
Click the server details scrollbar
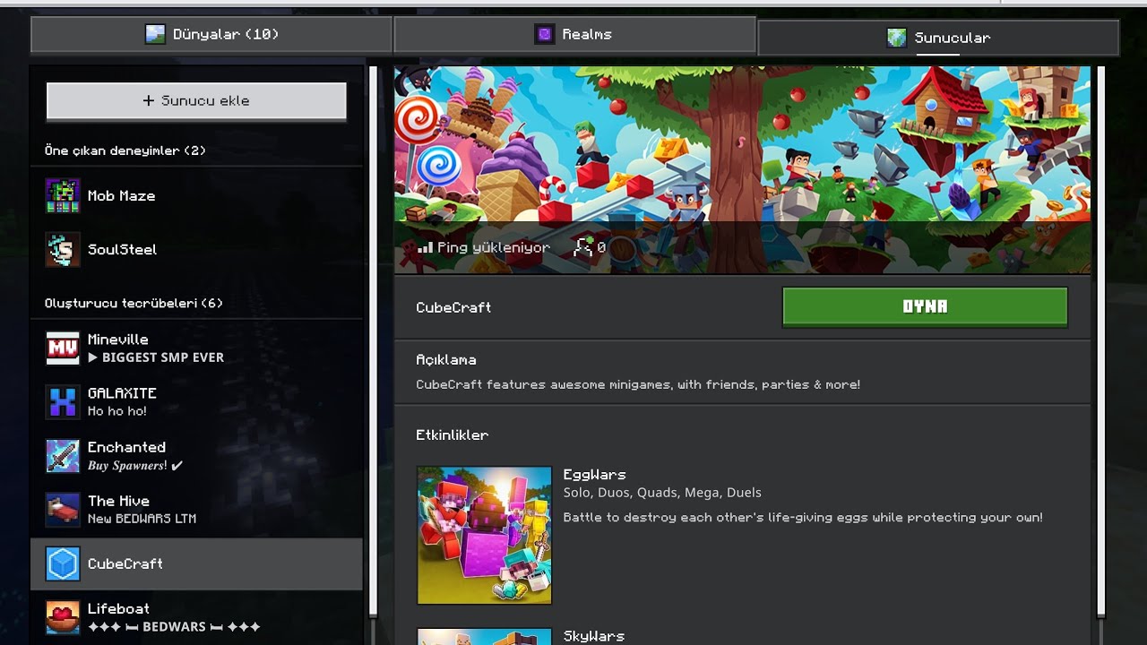tap(1100, 340)
